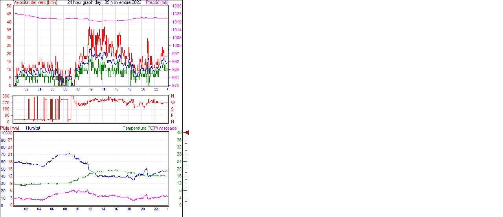Select the 1030 pressure scale value
The width and height of the screenshot is (503, 217).
[176, 6]
